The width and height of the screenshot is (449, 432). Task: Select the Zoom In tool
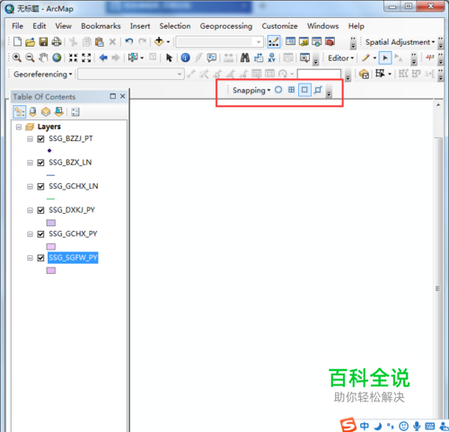pyautogui.click(x=17, y=57)
